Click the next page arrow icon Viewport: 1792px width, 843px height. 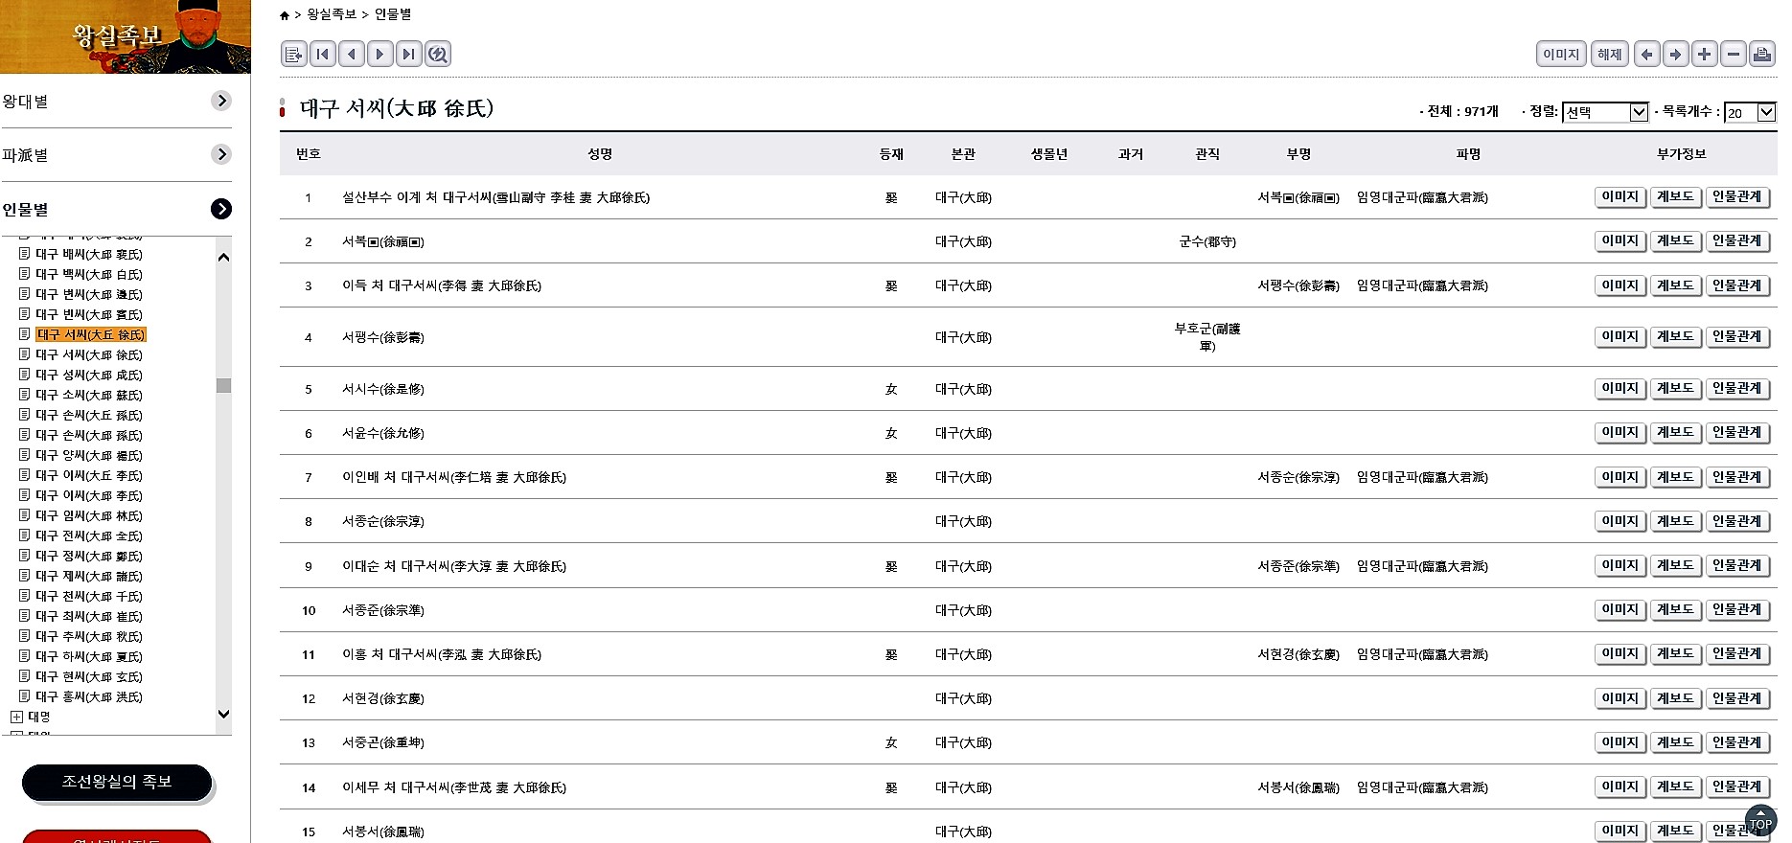pyautogui.click(x=380, y=55)
